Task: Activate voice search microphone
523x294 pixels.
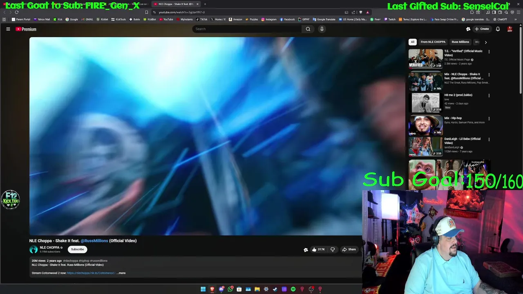Action: pos(322,29)
